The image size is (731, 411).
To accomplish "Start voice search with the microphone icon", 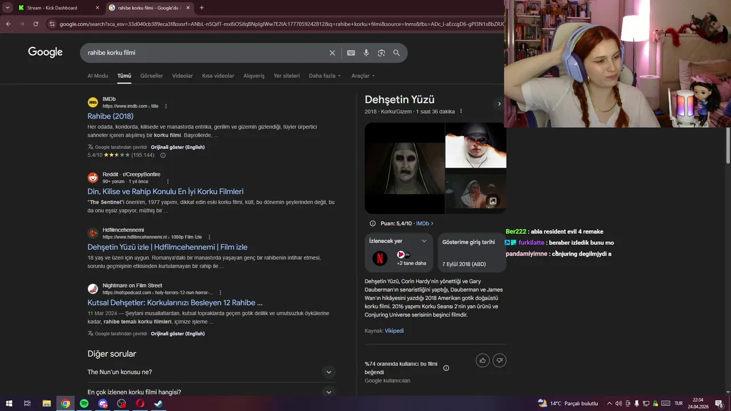I will [x=366, y=53].
